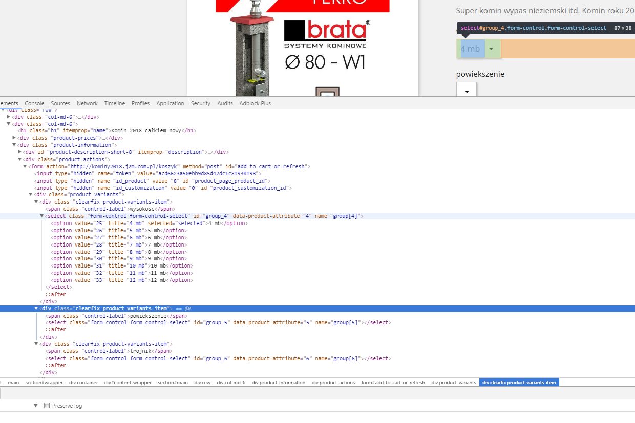Select the hidden token input line
Screen dimensions: 635x423
pos(148,173)
